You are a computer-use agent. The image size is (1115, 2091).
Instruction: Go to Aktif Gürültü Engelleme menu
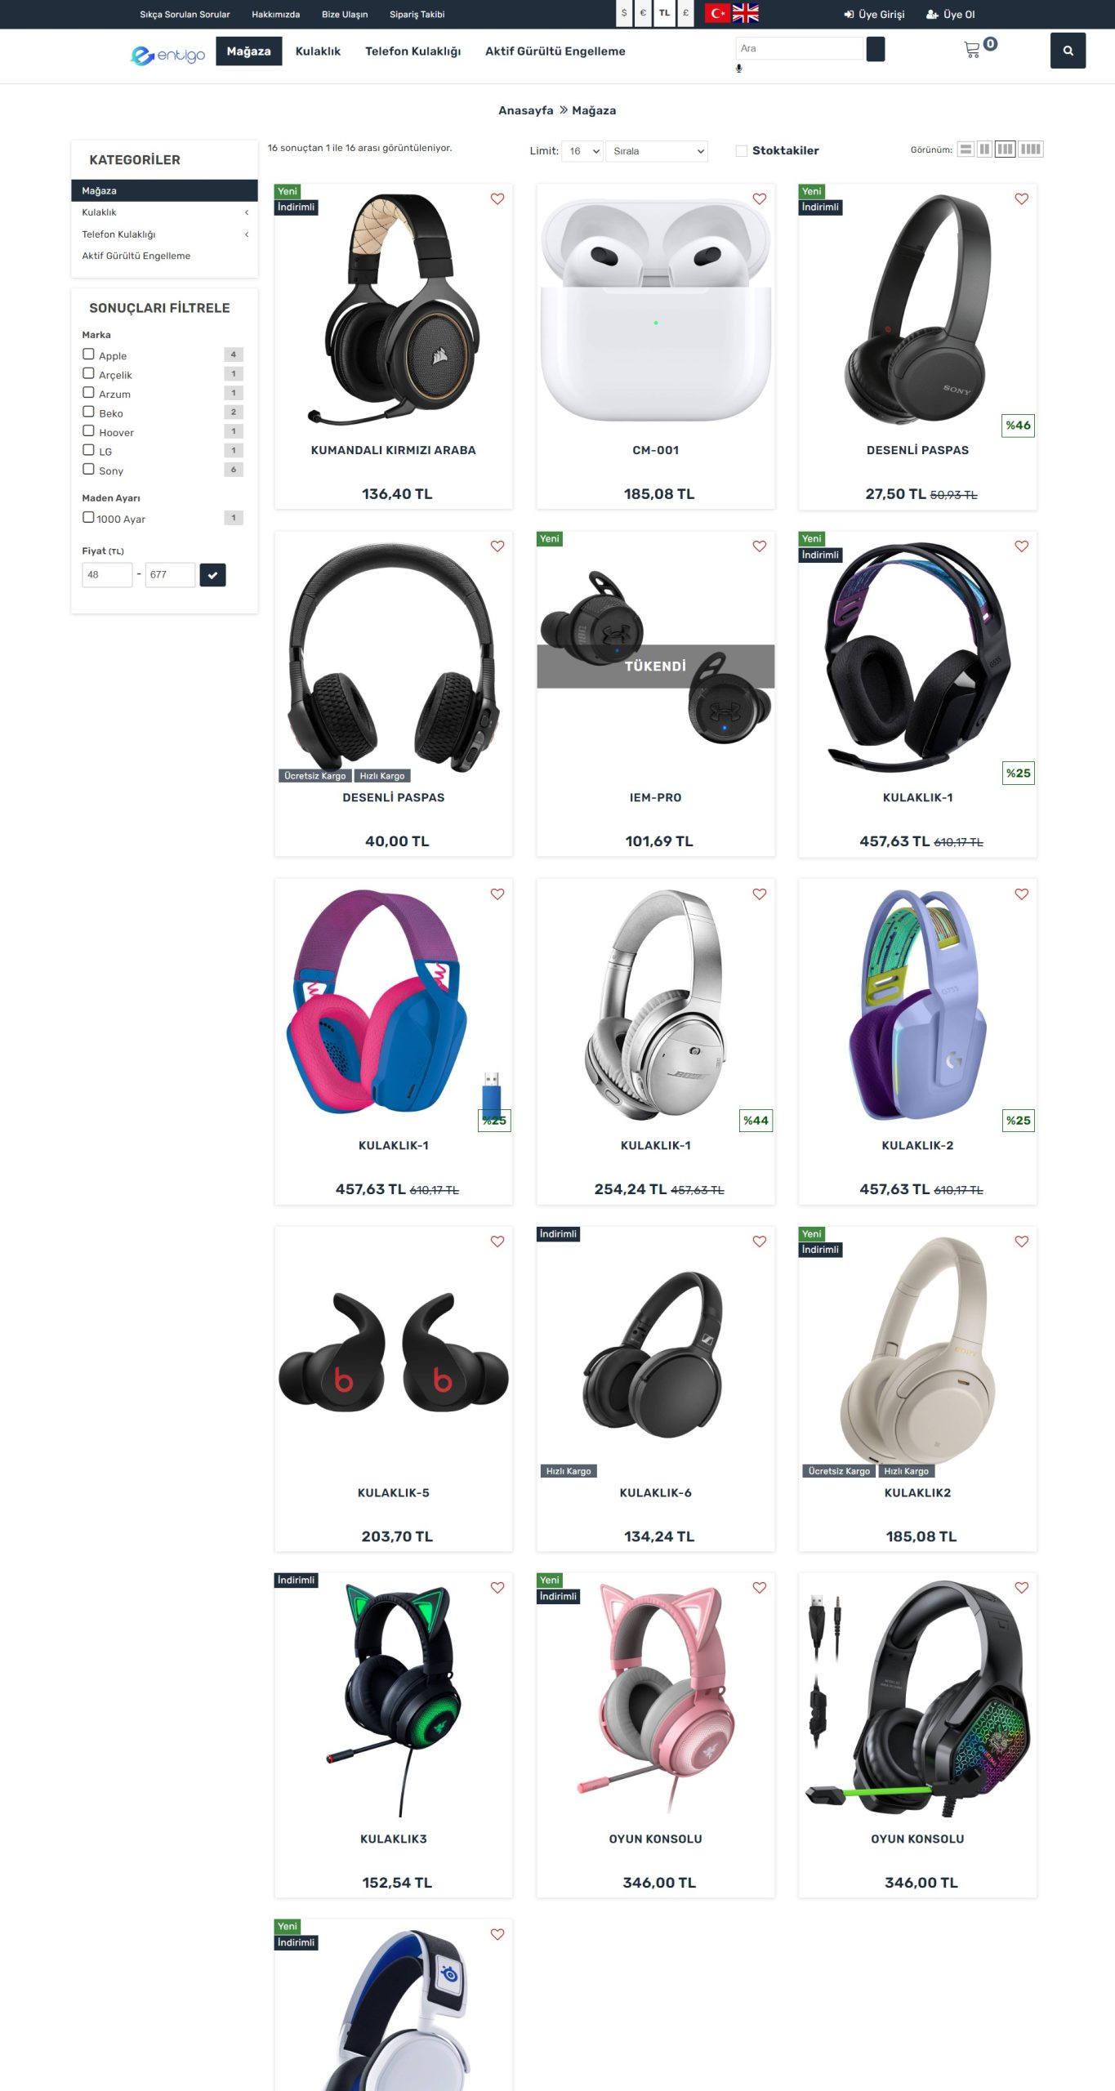pos(555,51)
